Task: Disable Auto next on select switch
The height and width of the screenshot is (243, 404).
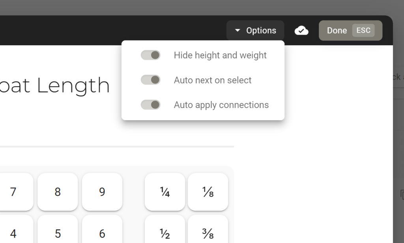Action: [150, 80]
